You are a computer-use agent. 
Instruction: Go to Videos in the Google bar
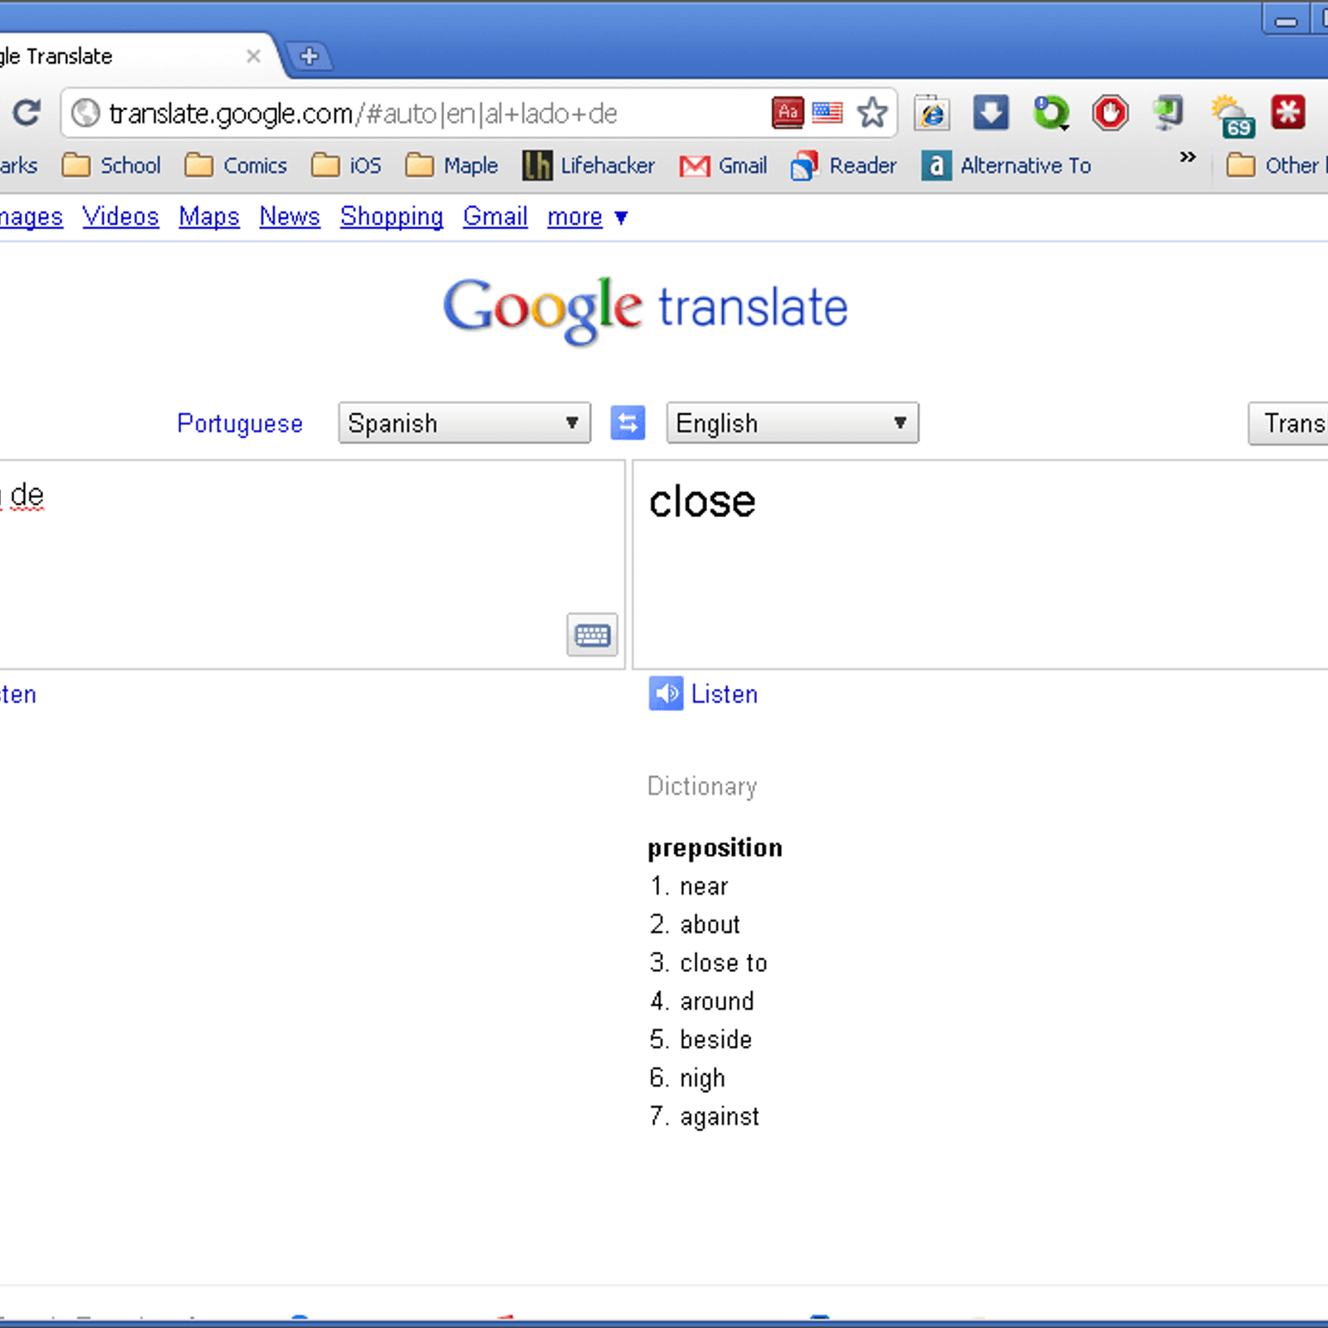coord(120,216)
